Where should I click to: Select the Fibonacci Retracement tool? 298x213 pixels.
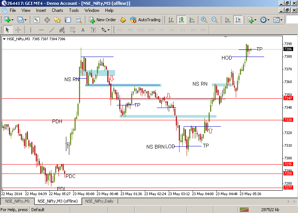click(72, 30)
